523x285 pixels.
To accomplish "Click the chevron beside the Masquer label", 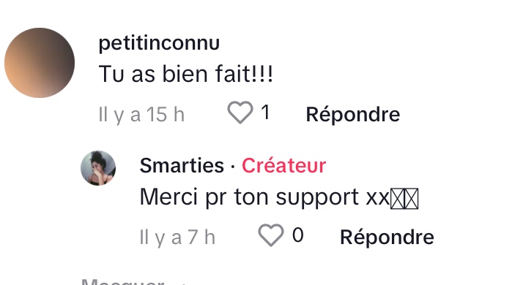I will coord(183,284).
